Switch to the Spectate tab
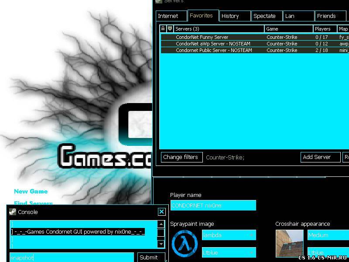Screen dimensions: 349x262 pyautogui.click(x=267, y=16)
